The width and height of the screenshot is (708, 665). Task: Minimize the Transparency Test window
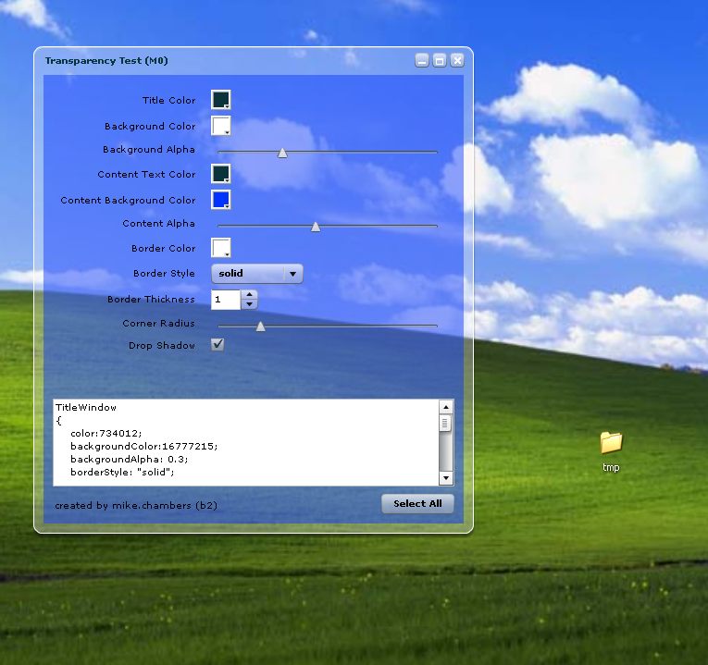(x=422, y=61)
